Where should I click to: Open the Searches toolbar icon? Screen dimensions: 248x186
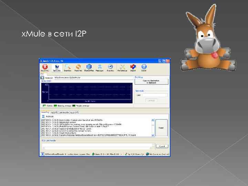click(x=68, y=68)
